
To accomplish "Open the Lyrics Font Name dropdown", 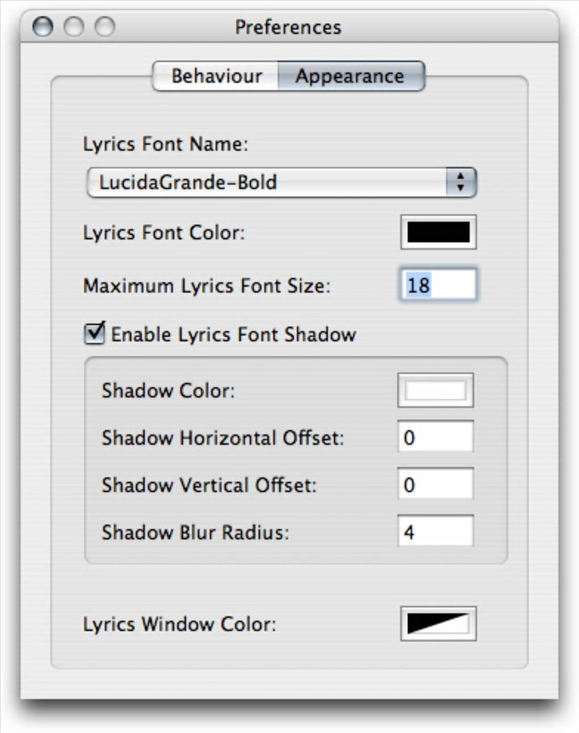I will tap(281, 183).
